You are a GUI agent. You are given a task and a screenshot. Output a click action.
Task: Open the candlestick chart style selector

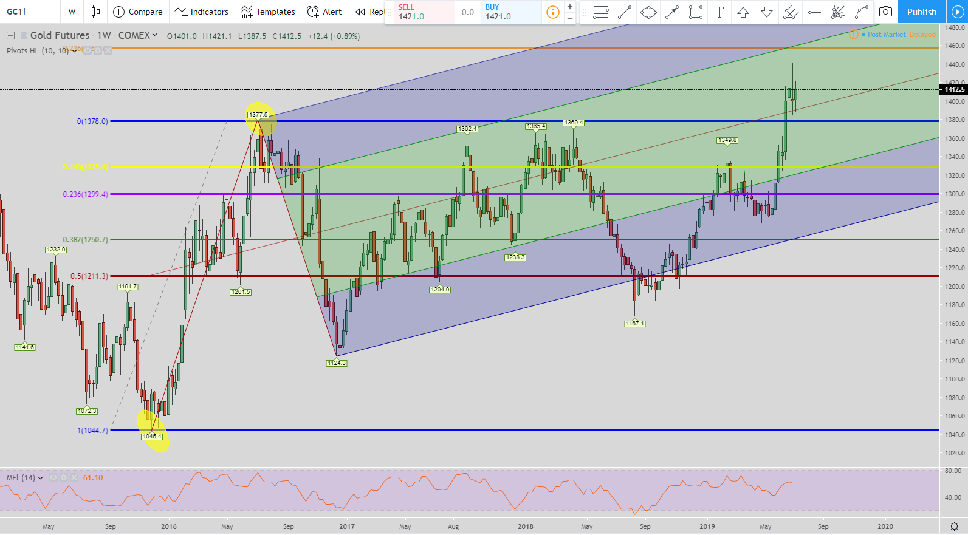[x=95, y=12]
